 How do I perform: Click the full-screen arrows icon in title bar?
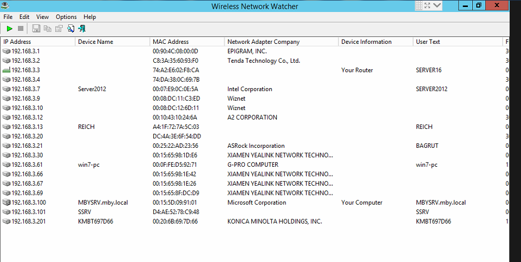(427, 5)
